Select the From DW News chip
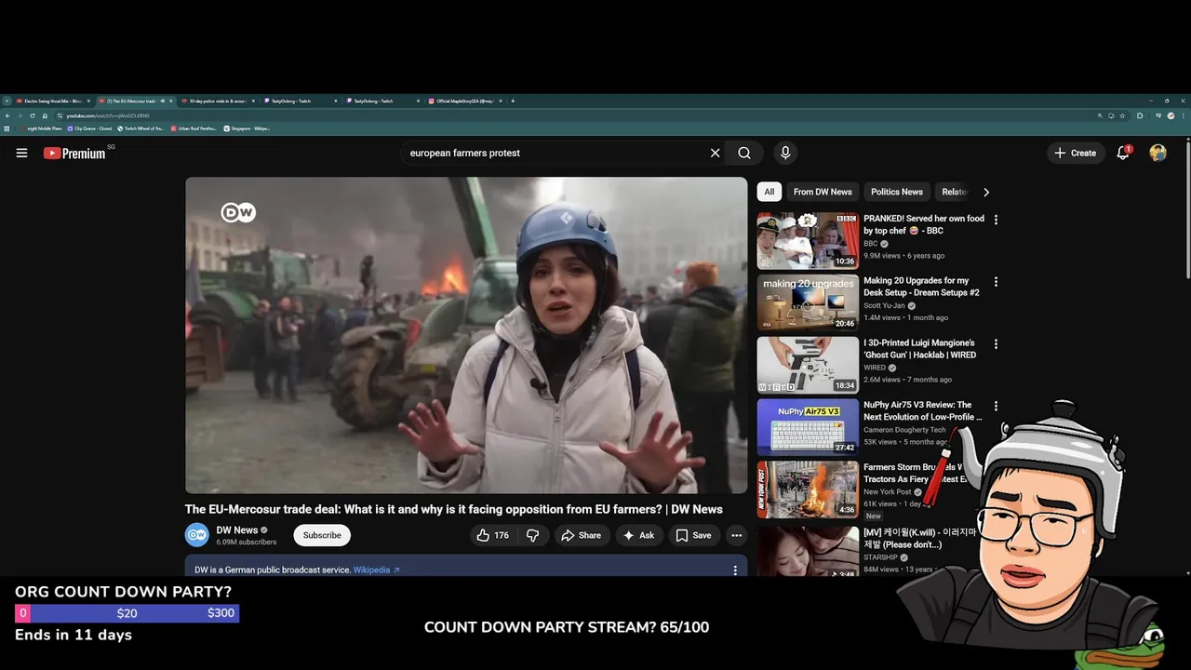Screen dimensions: 1191x670 tap(823, 192)
